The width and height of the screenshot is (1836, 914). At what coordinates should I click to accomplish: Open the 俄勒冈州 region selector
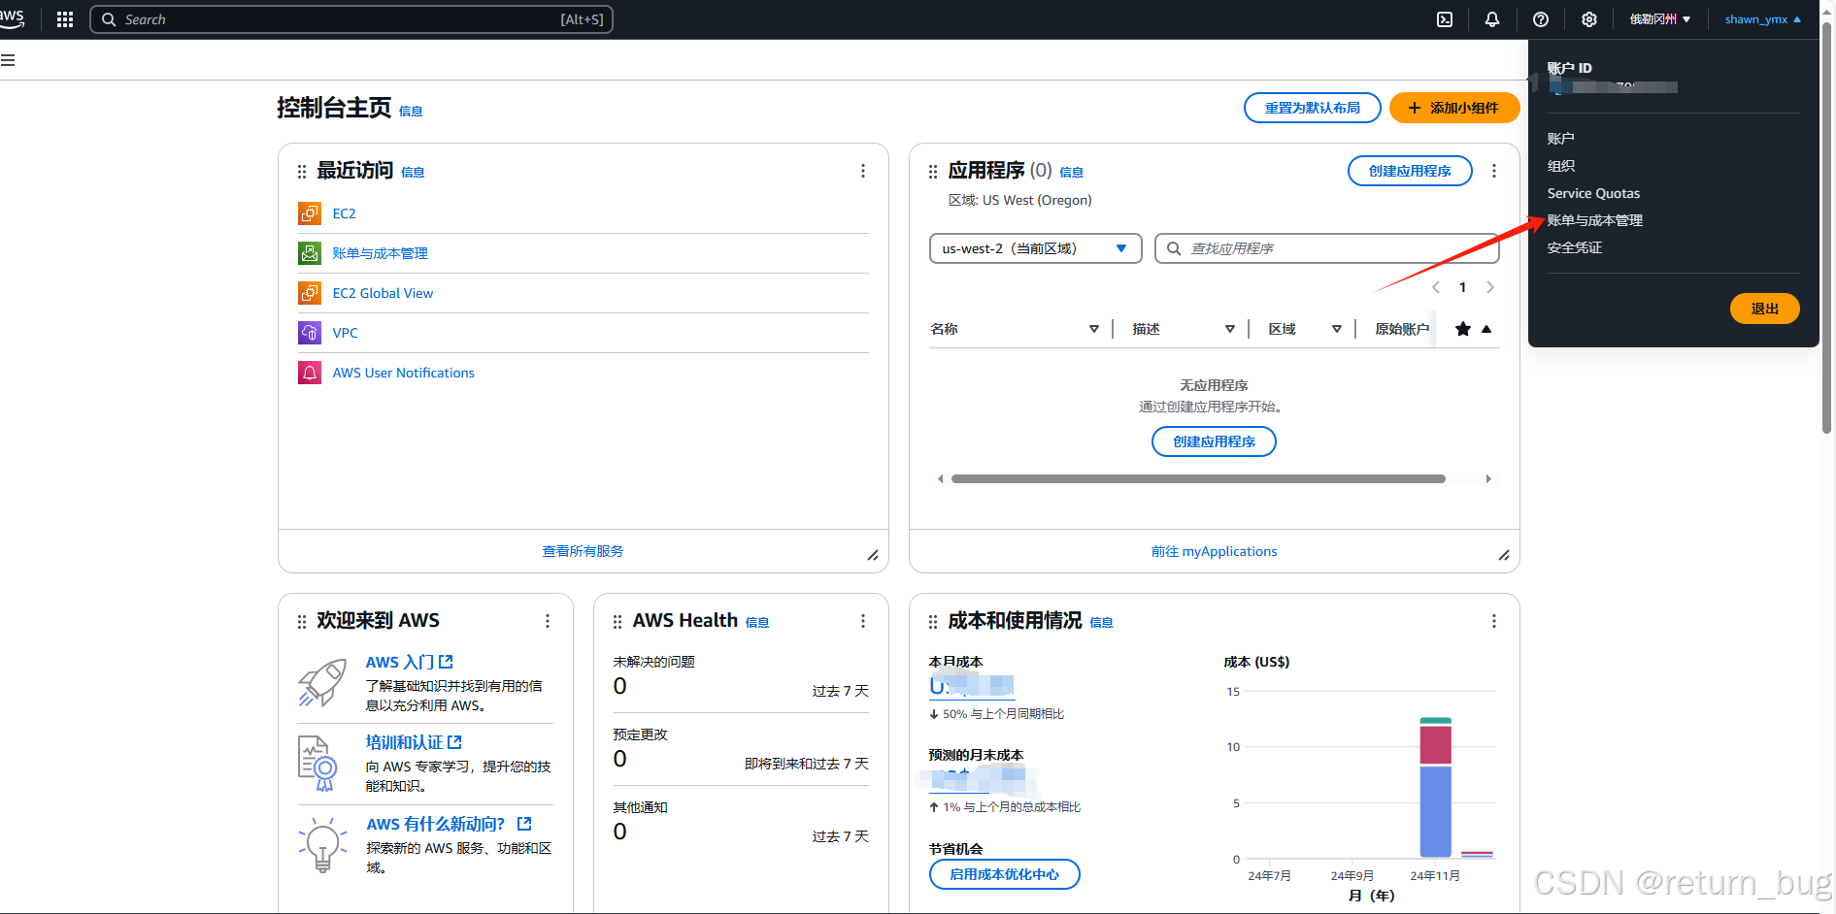[1659, 19]
